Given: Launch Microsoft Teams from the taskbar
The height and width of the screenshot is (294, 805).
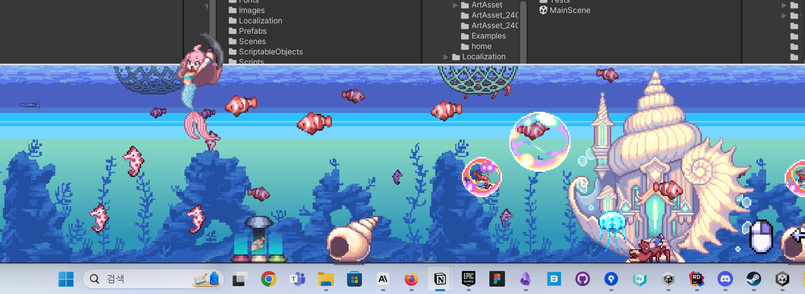Looking at the screenshot, I should (297, 279).
